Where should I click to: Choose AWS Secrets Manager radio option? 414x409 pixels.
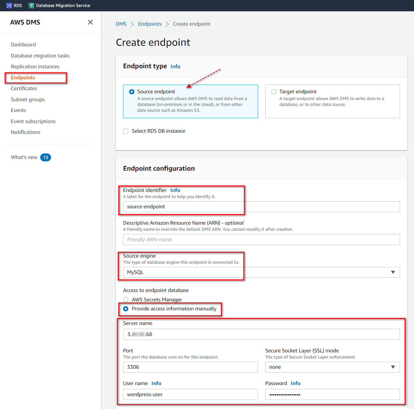(126, 300)
